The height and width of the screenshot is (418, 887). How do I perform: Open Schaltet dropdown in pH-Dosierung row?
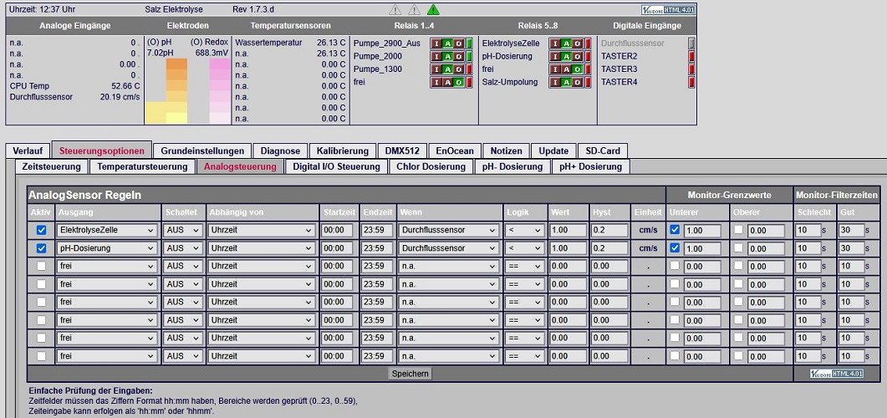[183, 247]
